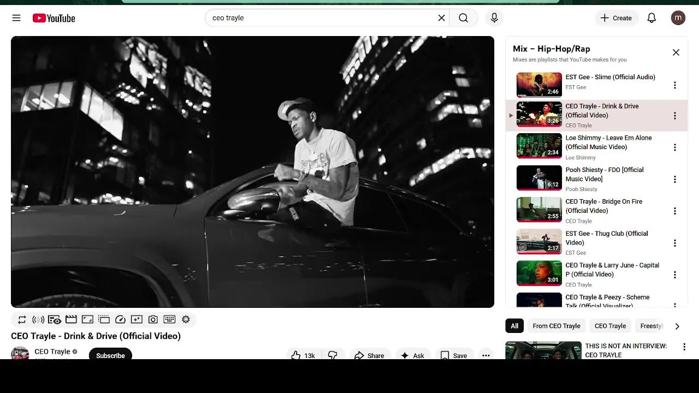Save the video to a playlist
The width and height of the screenshot is (699, 393).
point(454,354)
